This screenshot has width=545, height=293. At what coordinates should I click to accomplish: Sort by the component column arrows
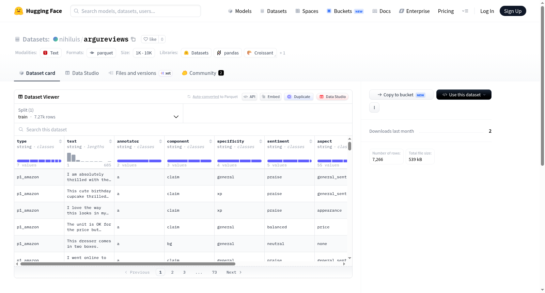pos(211,141)
